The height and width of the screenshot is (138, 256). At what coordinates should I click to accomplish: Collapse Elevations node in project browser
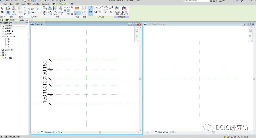click(3, 36)
